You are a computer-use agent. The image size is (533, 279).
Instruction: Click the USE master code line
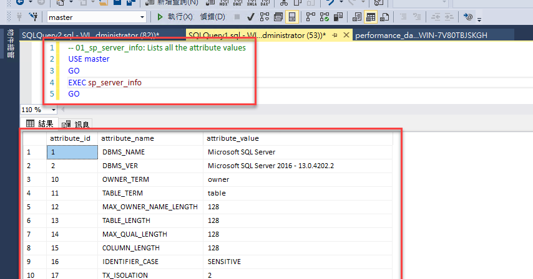89,59
